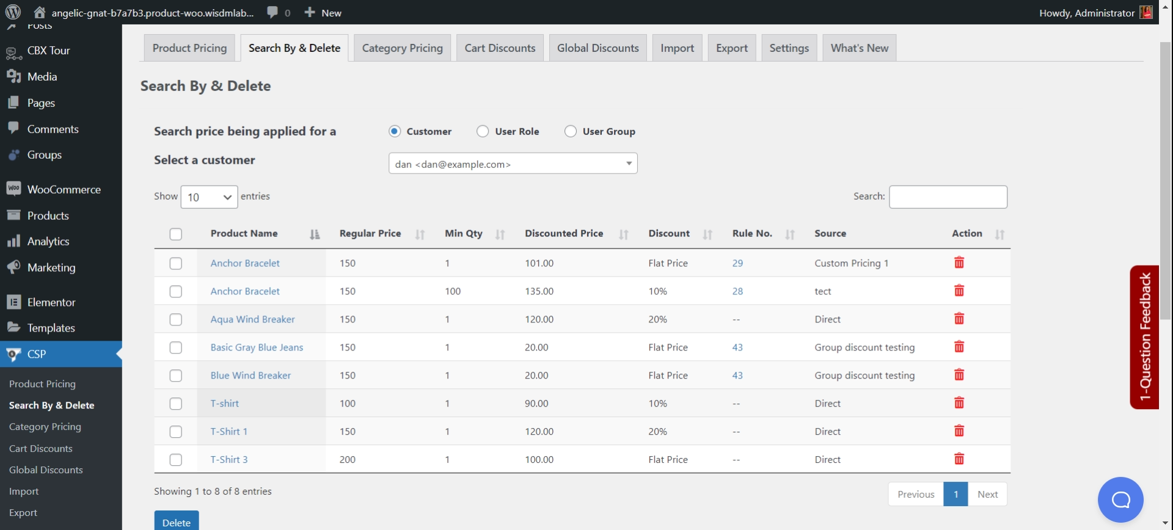1173x530 pixels.
Task: Remove Basic Gray Blue Jeans rule via trash
Action: click(959, 347)
